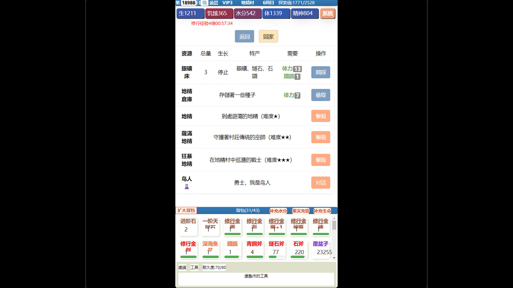Click 扩大背包 to expand the backpack
This screenshot has width=513, height=288.
point(186,210)
